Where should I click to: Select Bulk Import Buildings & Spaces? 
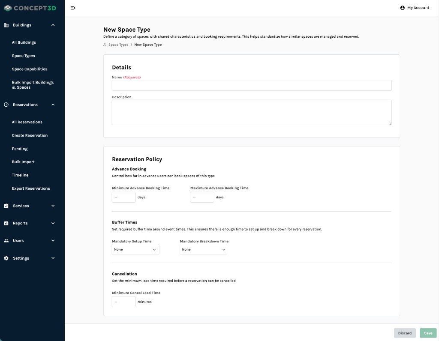pyautogui.click(x=33, y=85)
